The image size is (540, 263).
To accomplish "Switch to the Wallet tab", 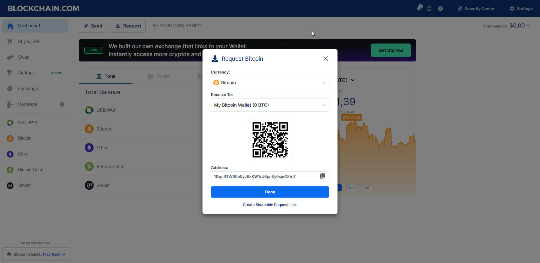I will [159, 76].
